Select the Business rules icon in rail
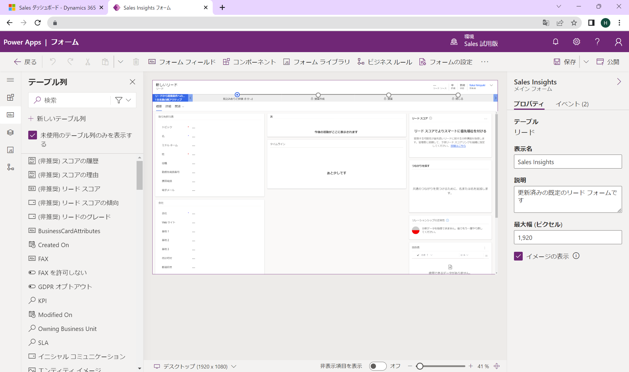 point(10,167)
